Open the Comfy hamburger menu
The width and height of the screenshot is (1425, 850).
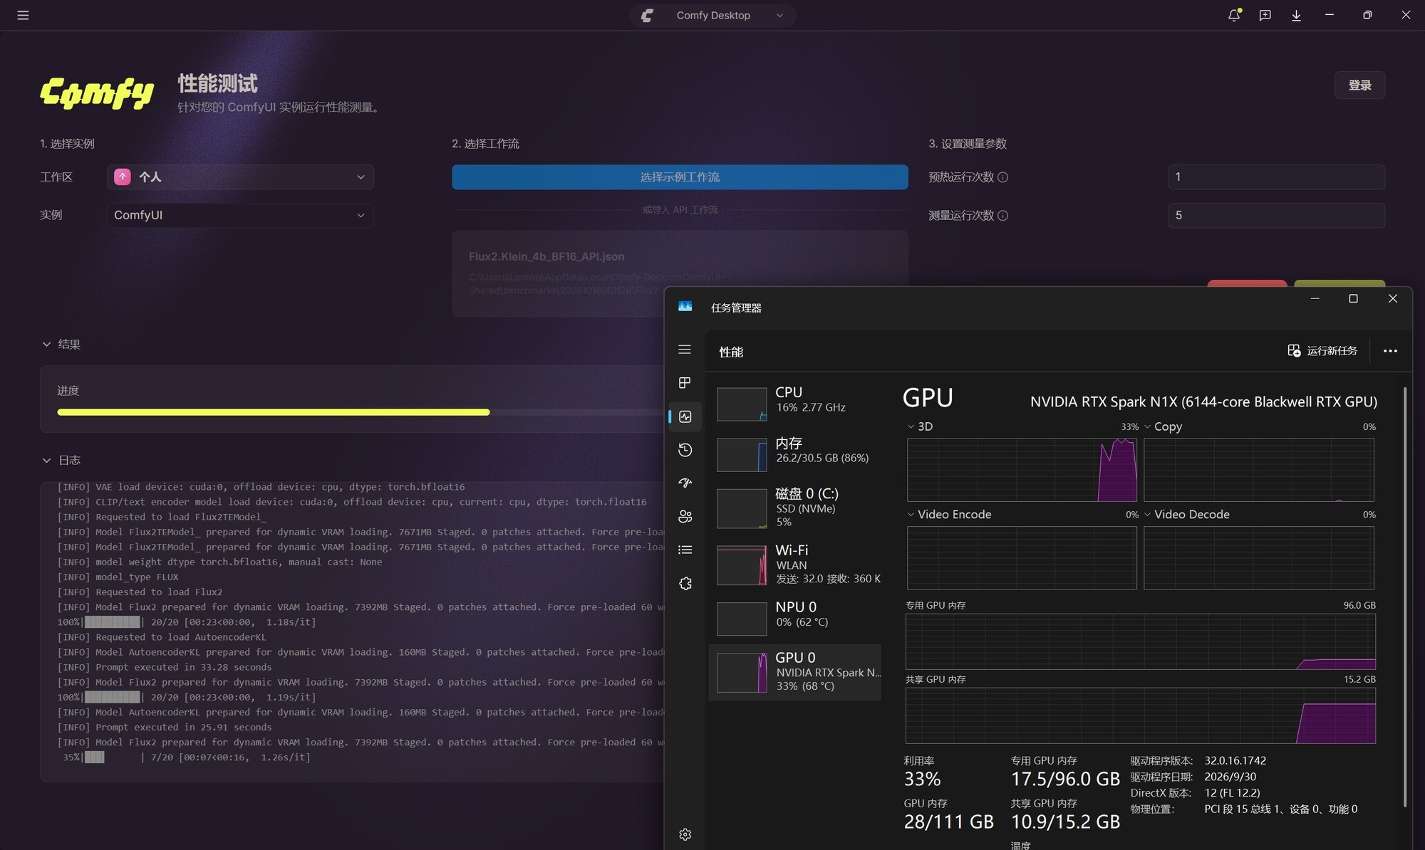23,15
